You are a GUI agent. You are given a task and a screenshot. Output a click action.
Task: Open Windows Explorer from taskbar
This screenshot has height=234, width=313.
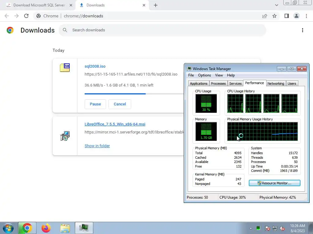click(x=65, y=228)
